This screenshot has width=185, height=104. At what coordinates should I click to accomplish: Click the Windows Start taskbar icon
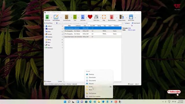[x=65, y=102]
